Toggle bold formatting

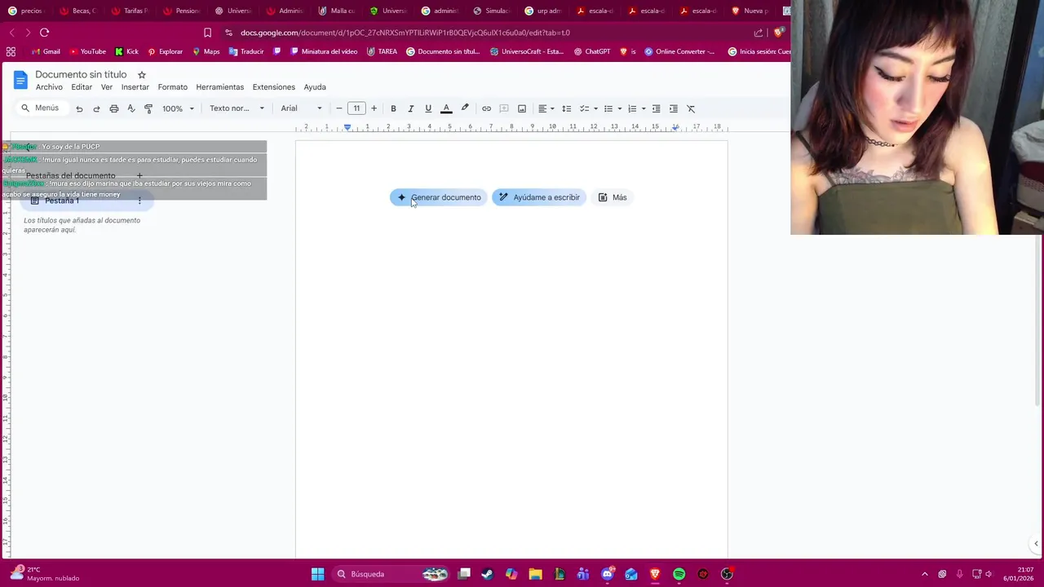[393, 108]
